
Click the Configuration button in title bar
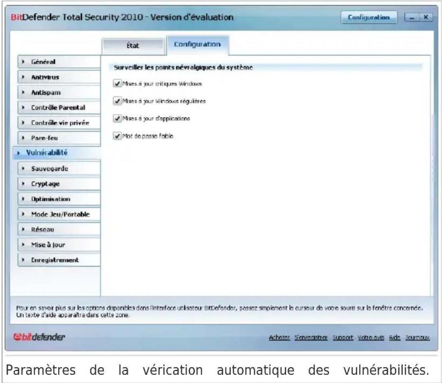[x=369, y=17]
